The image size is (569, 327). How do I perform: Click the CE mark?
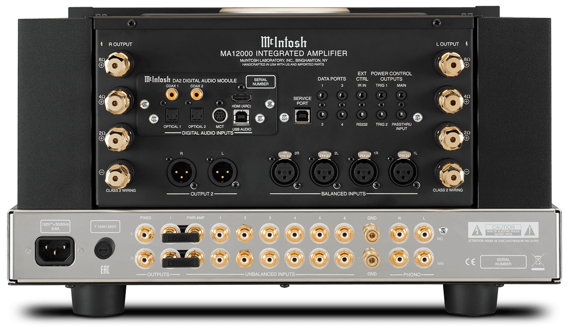tap(470, 262)
